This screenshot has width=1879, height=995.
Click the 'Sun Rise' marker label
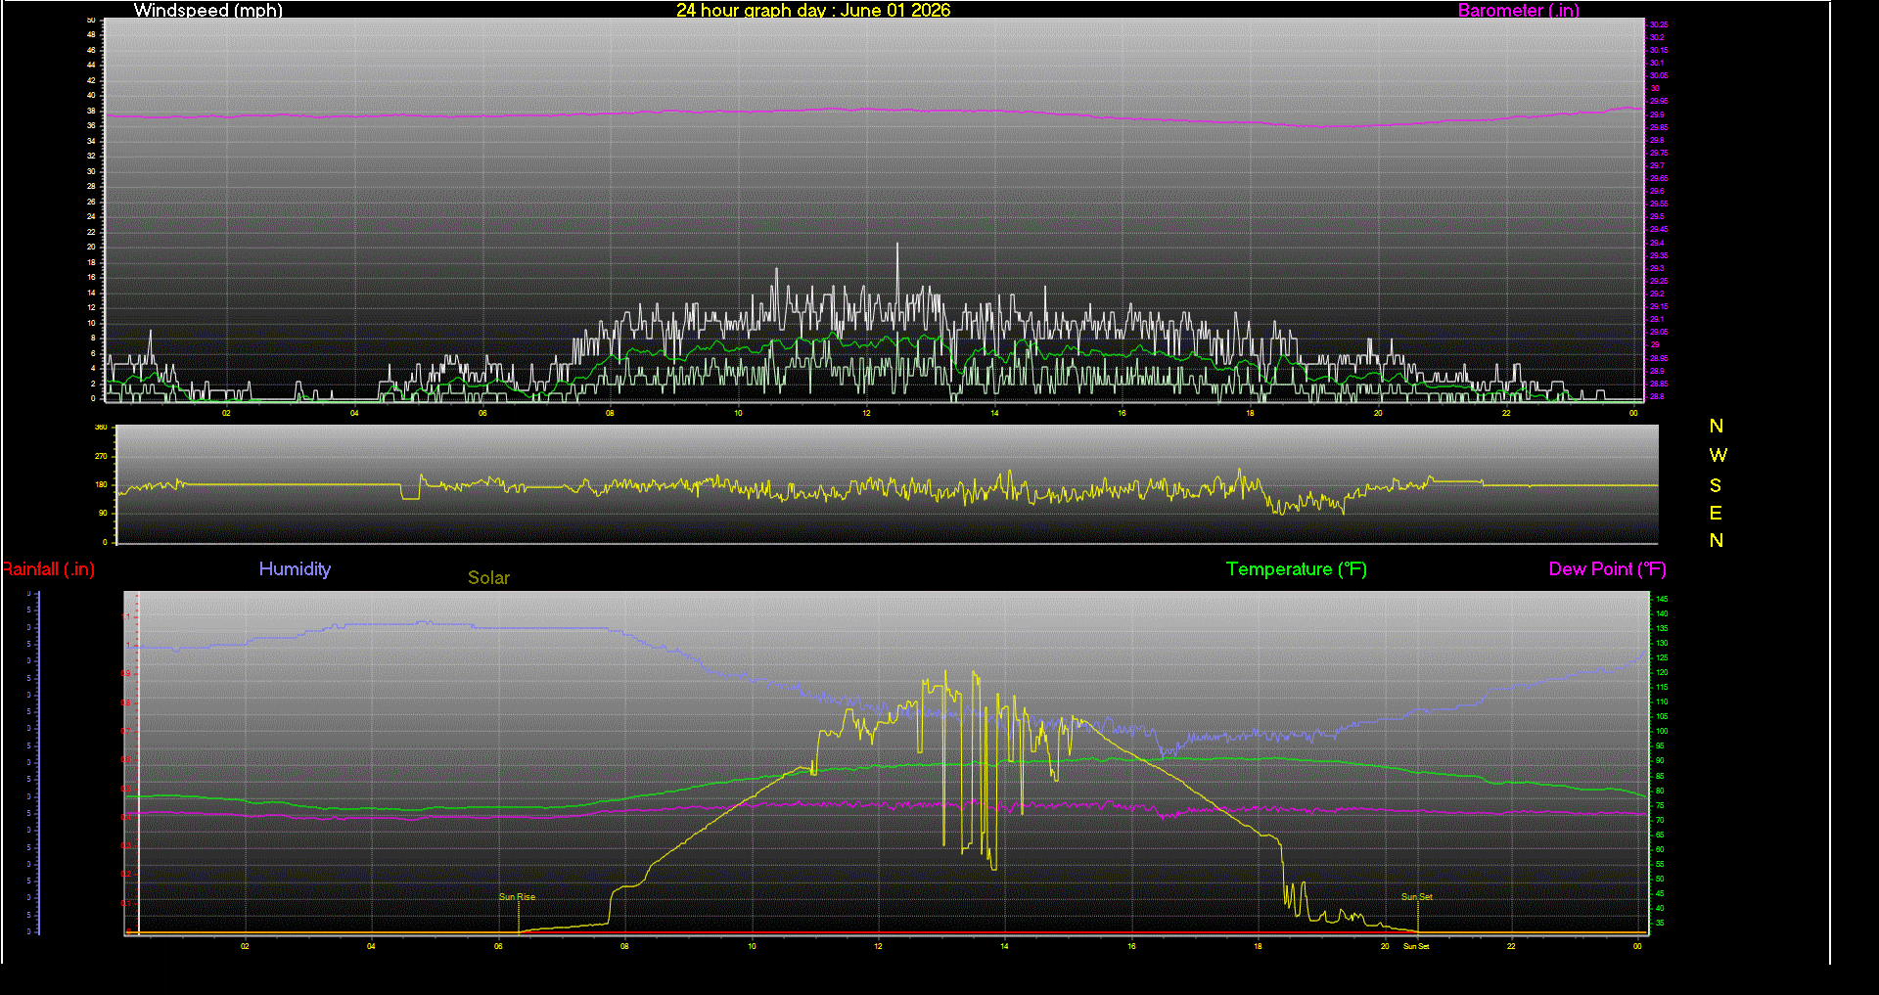coord(517,896)
